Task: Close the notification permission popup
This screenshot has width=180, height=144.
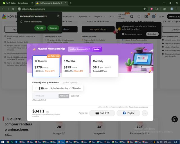Action: [x=58, y=16]
